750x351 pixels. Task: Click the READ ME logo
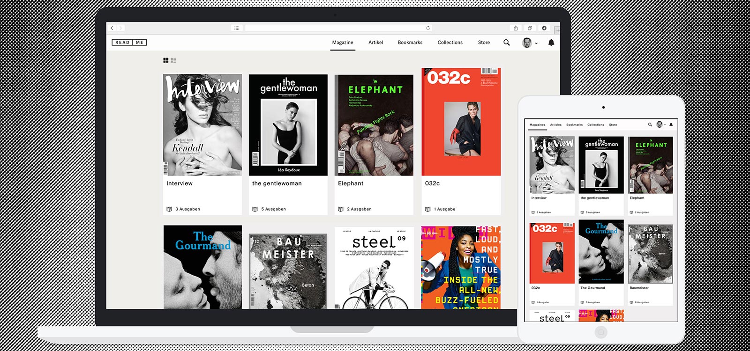(129, 43)
